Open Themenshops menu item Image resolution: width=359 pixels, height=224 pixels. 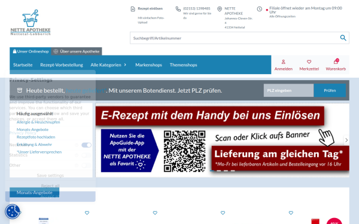(x=184, y=65)
